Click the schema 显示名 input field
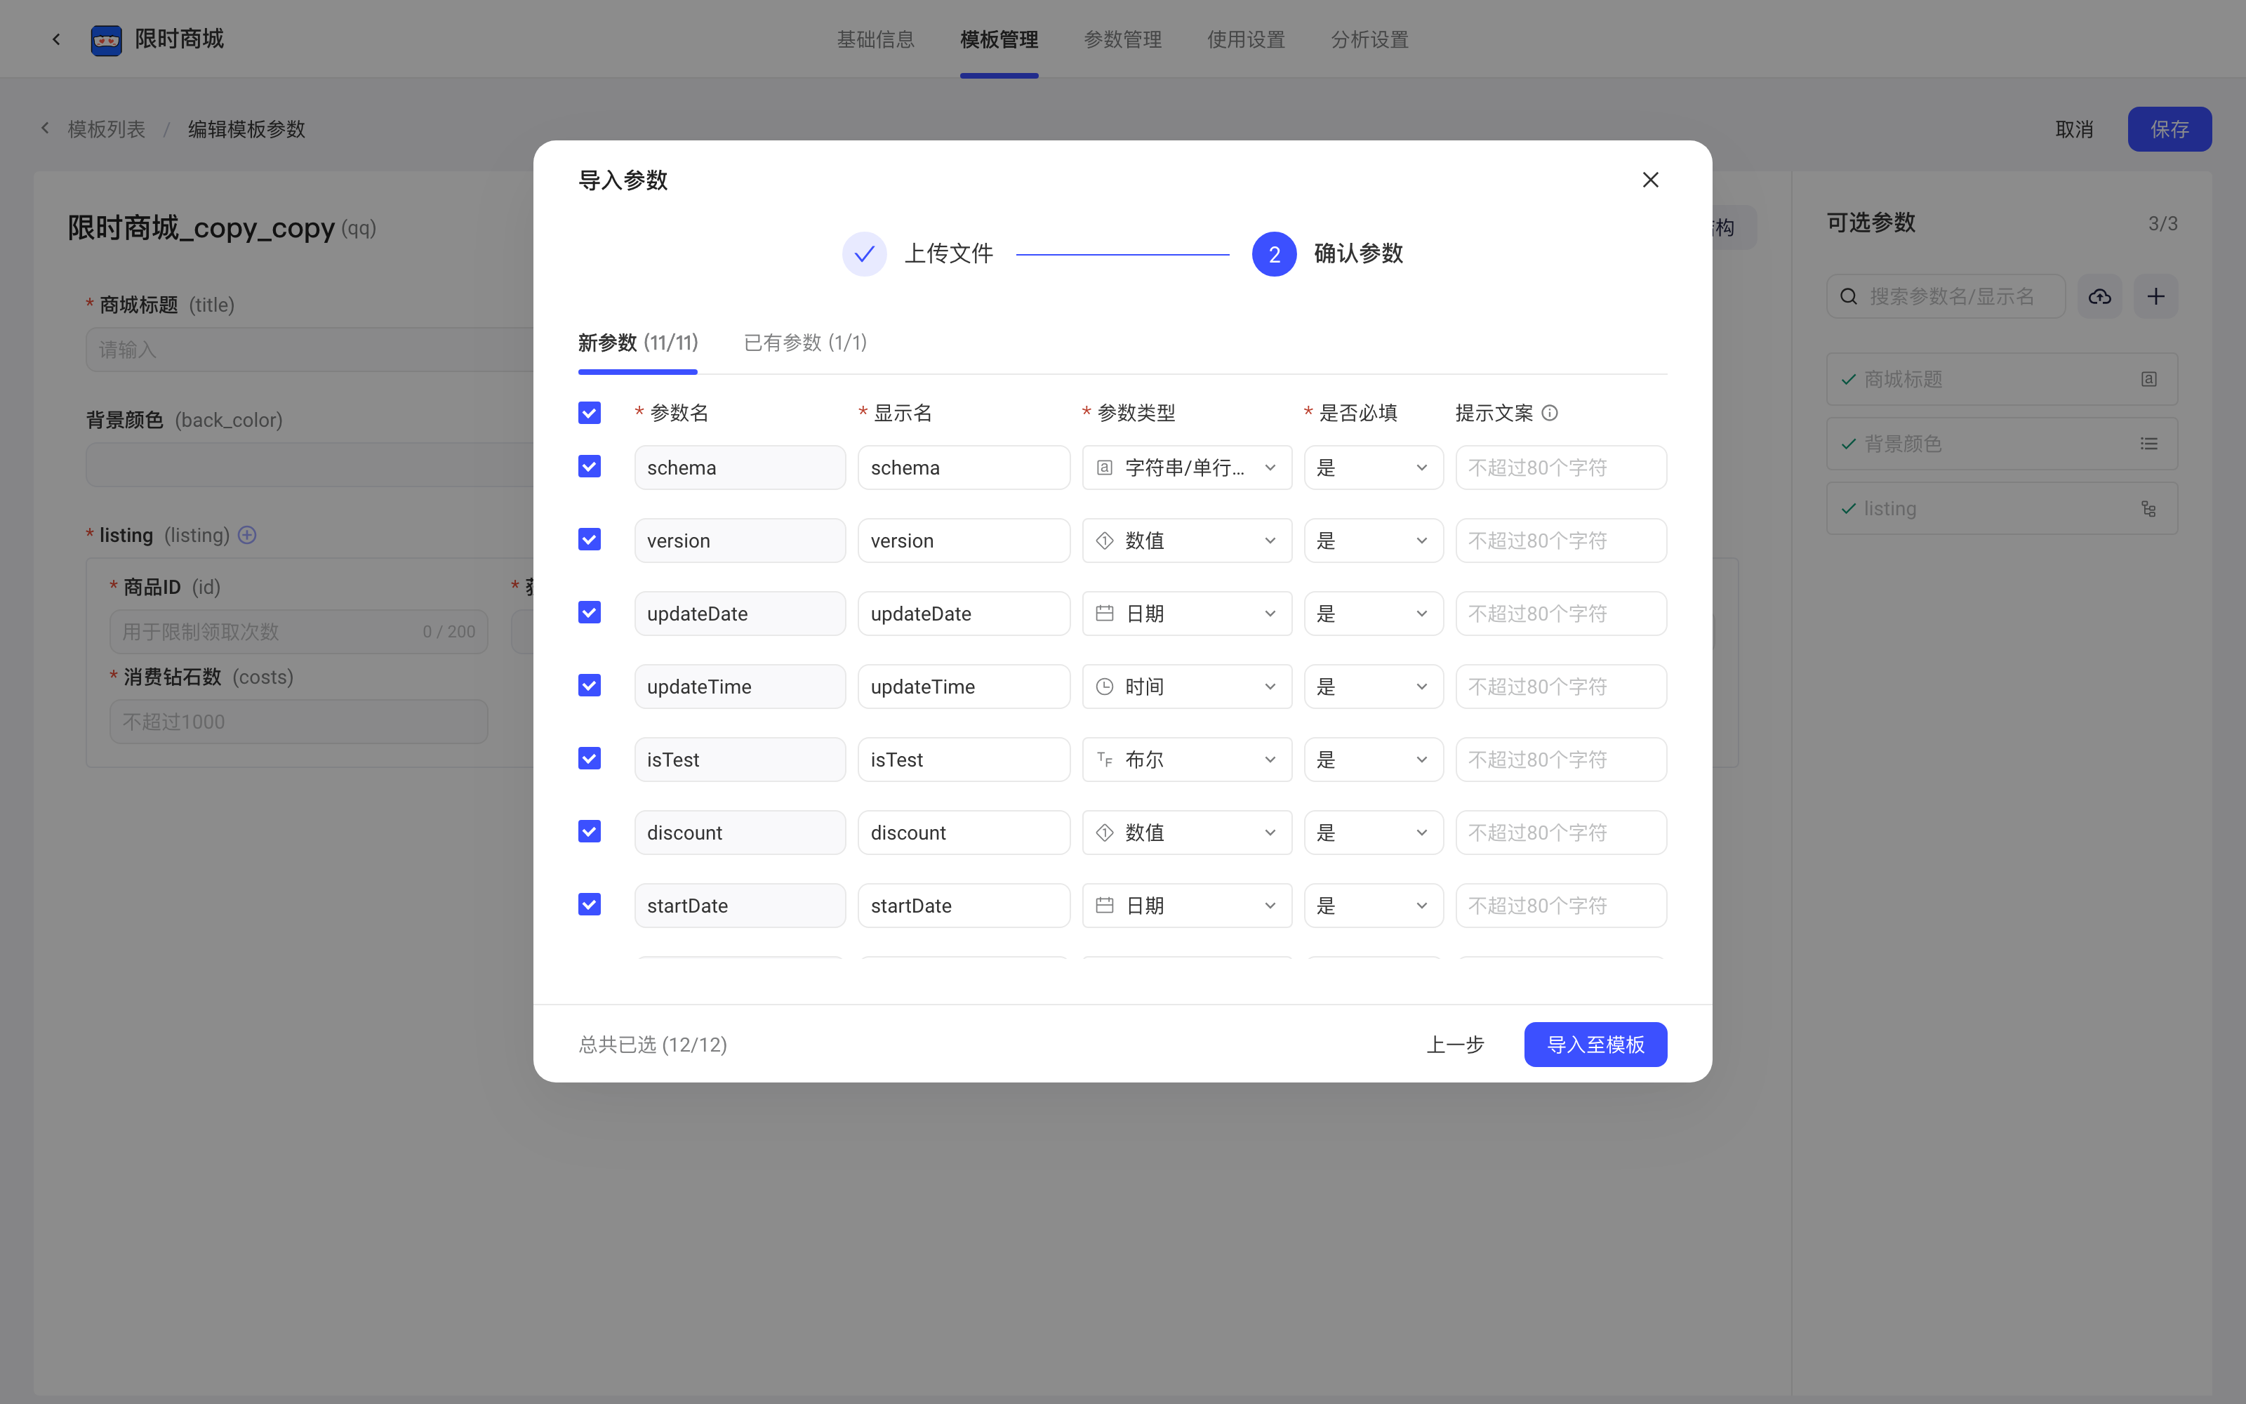The width and height of the screenshot is (2246, 1404). pos(964,467)
